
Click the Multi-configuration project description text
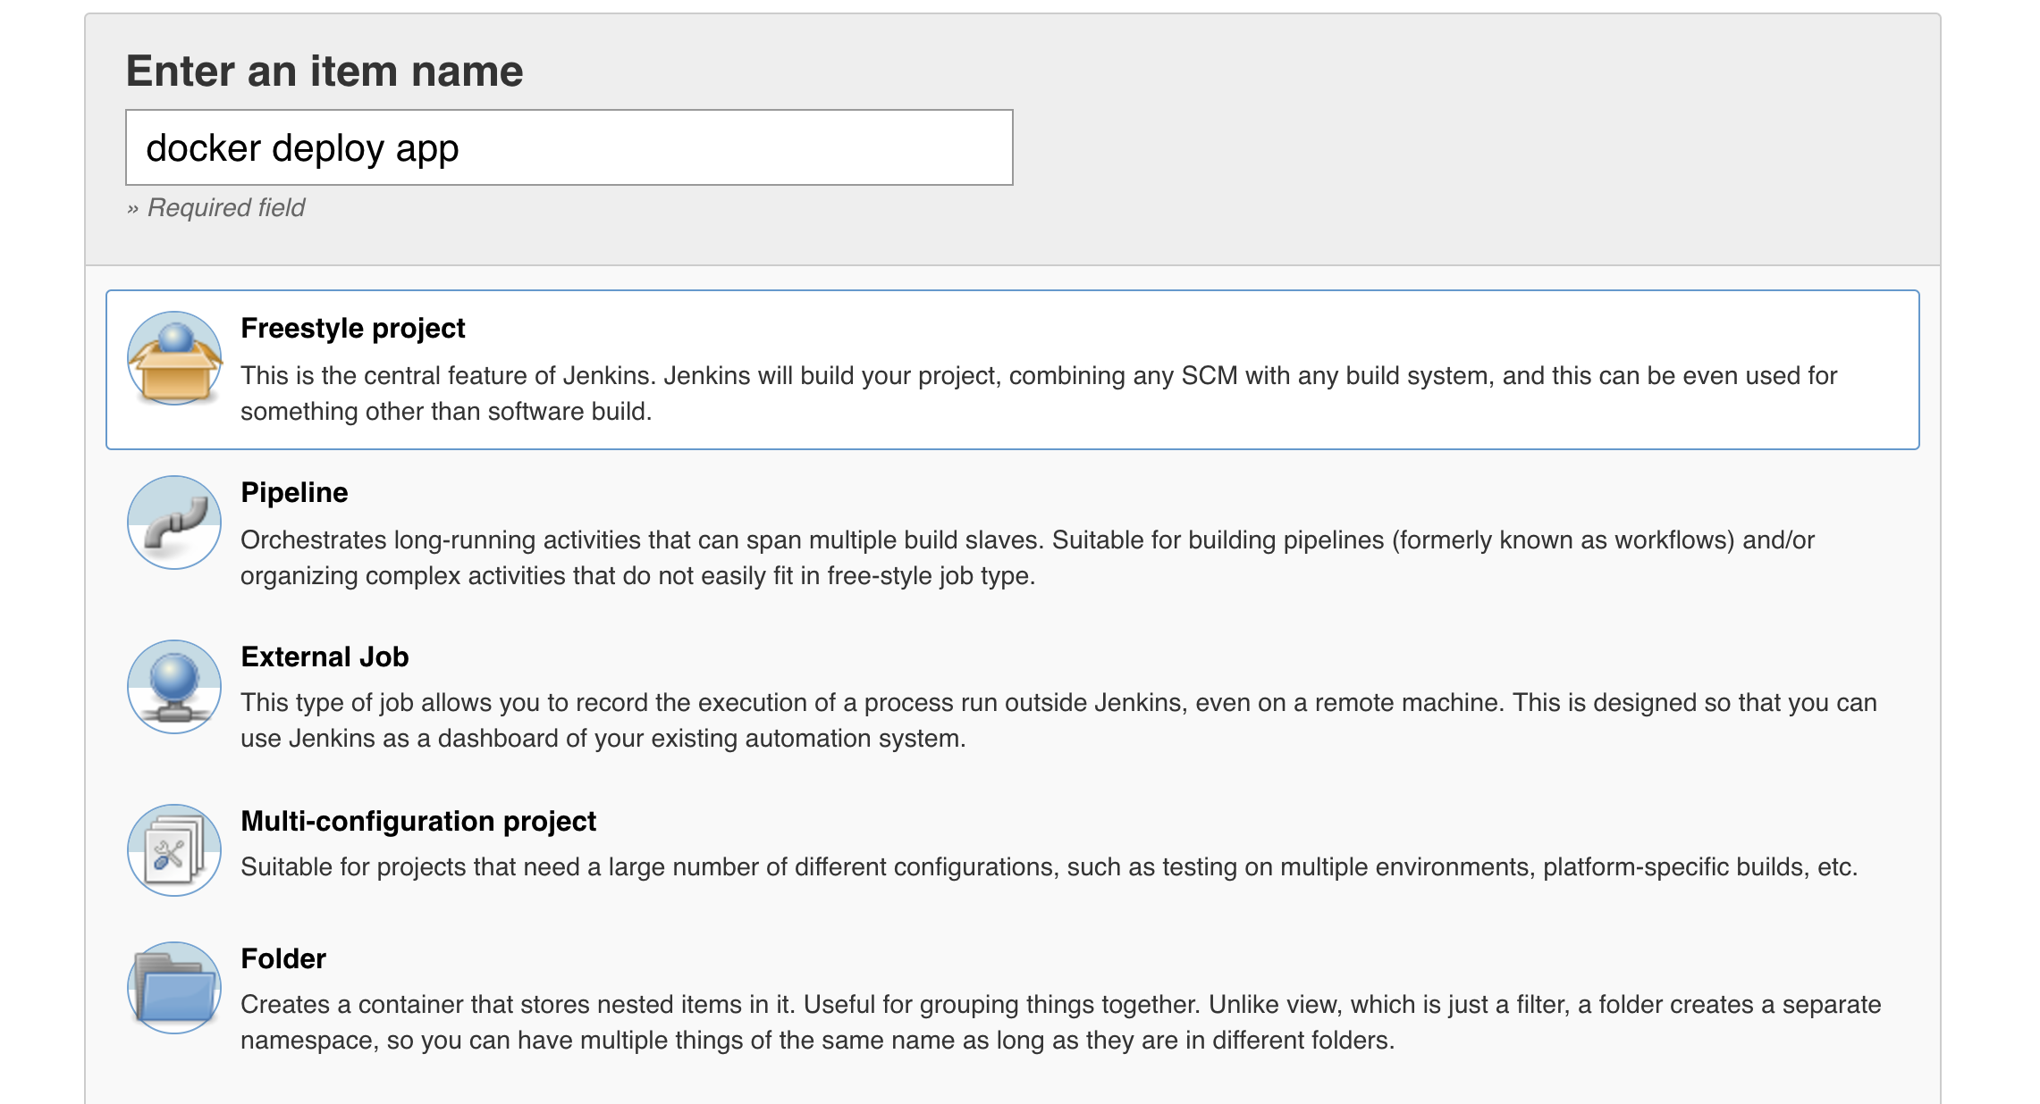pos(1048,866)
